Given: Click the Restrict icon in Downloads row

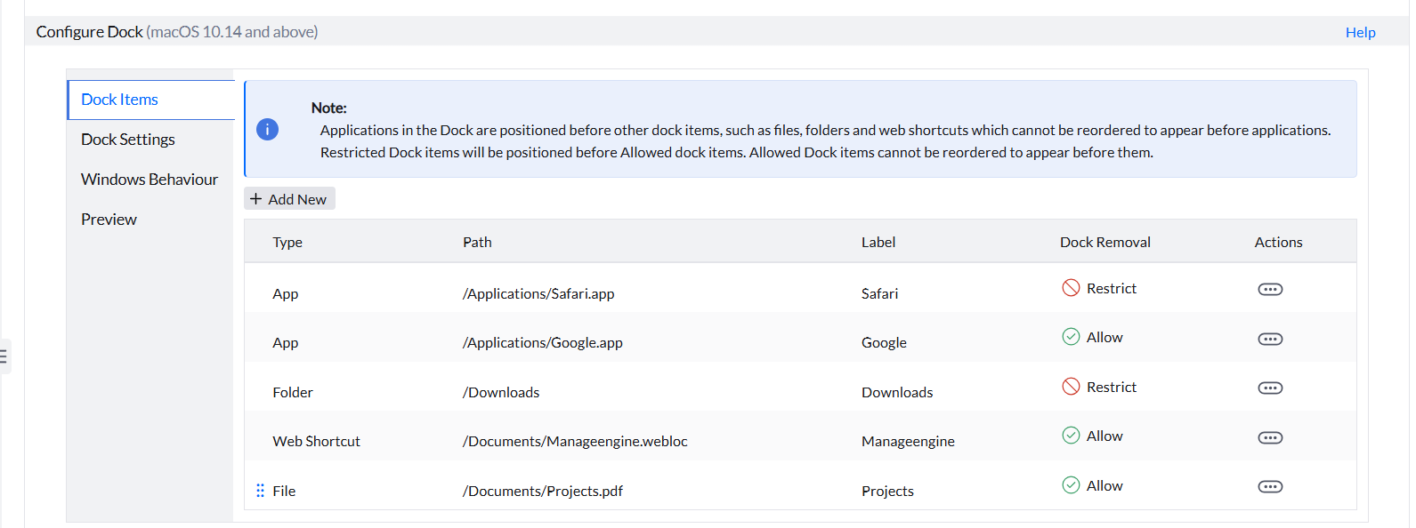Looking at the screenshot, I should (x=1071, y=387).
